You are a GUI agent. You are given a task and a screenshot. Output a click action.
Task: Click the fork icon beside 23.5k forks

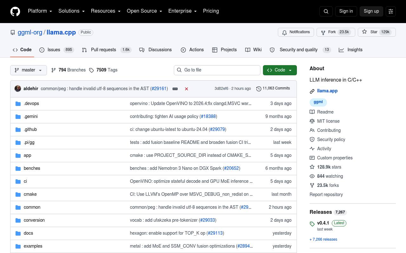tap(312, 185)
